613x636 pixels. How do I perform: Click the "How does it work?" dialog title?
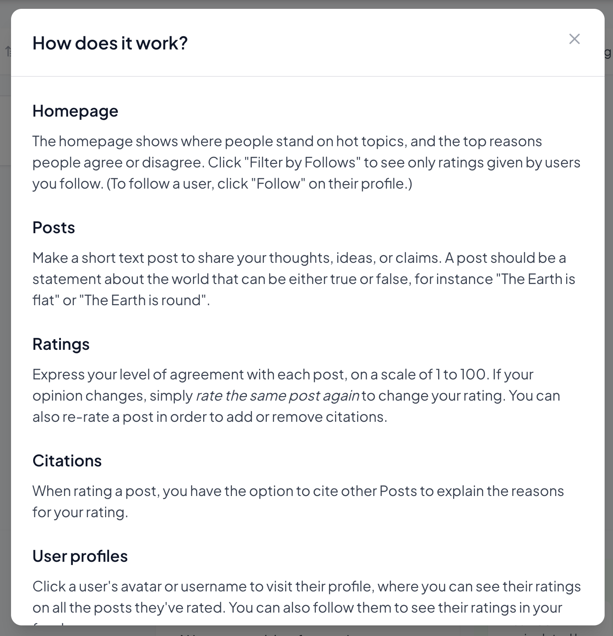(x=110, y=43)
